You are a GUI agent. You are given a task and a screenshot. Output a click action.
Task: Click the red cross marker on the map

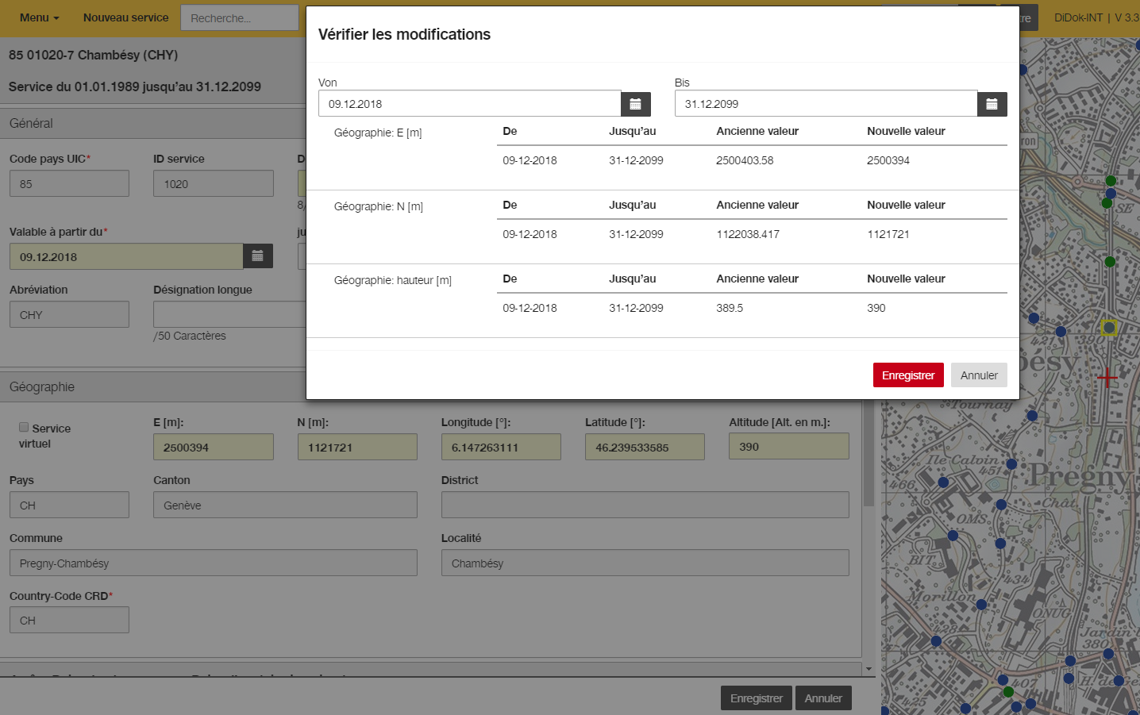coord(1107,378)
